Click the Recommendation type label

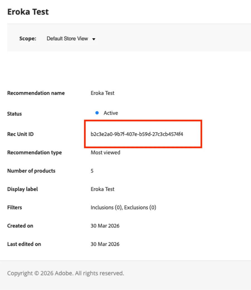click(35, 153)
